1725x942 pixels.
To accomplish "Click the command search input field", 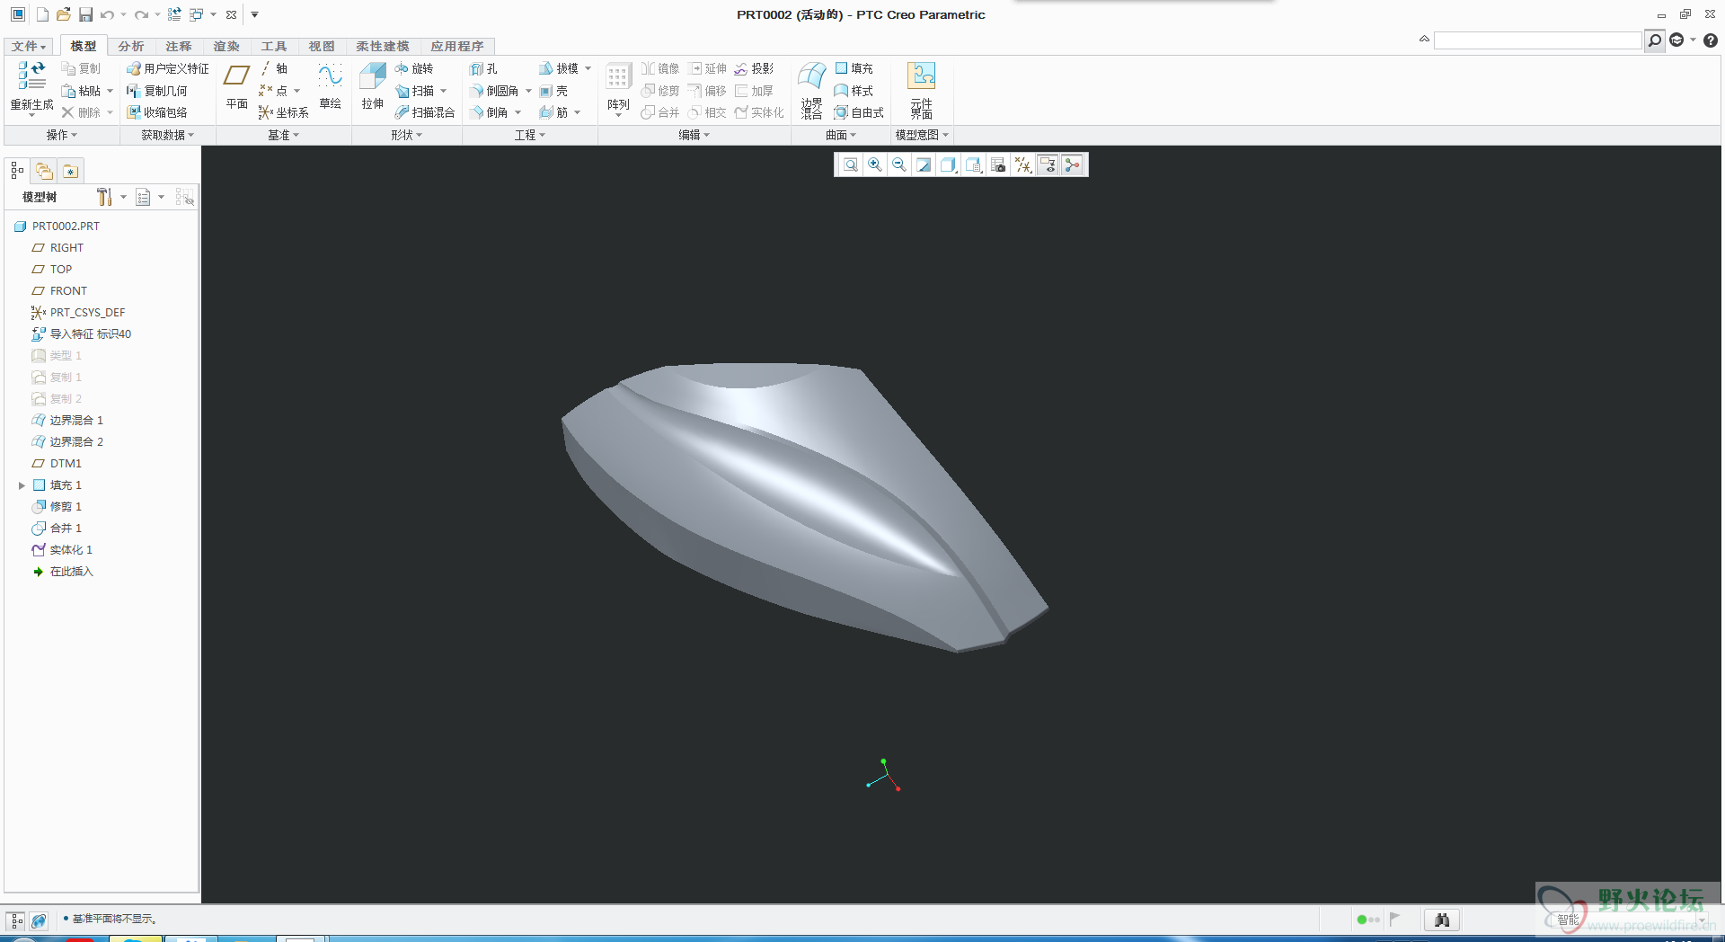I will coord(1537,40).
